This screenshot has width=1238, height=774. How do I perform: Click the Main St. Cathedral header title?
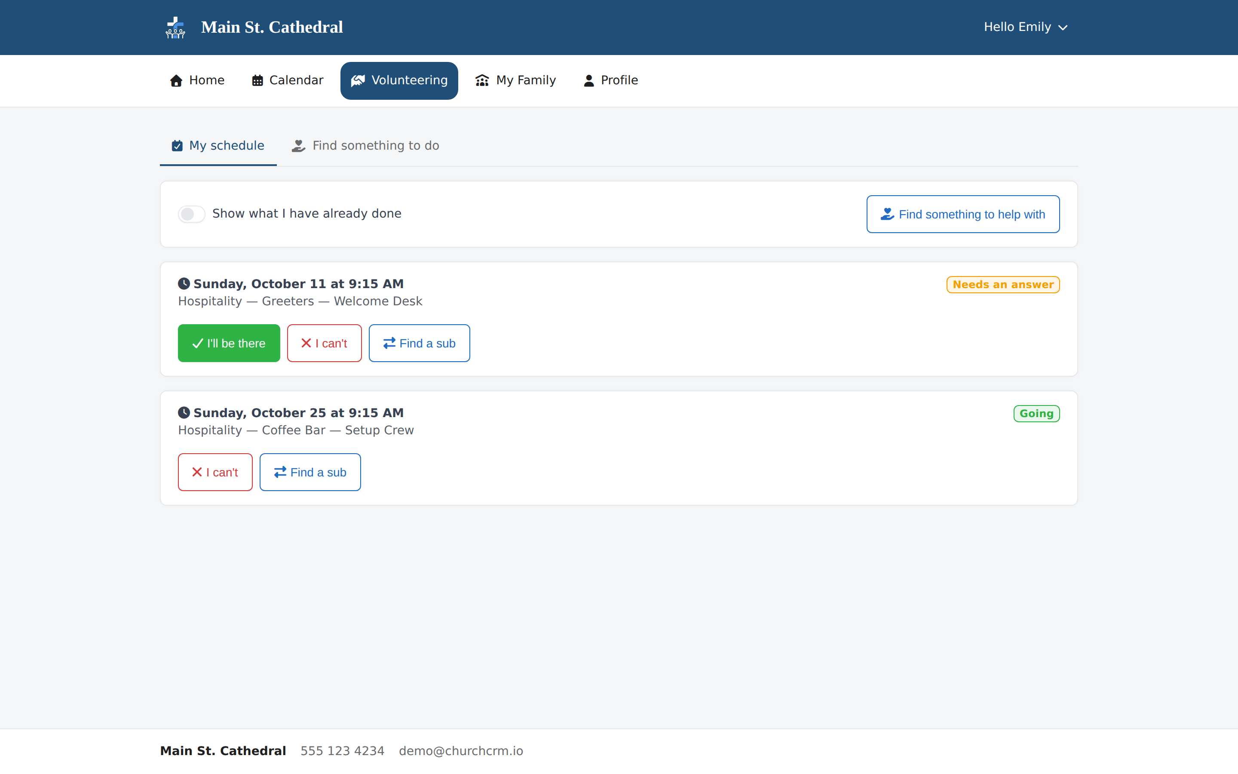(x=272, y=27)
